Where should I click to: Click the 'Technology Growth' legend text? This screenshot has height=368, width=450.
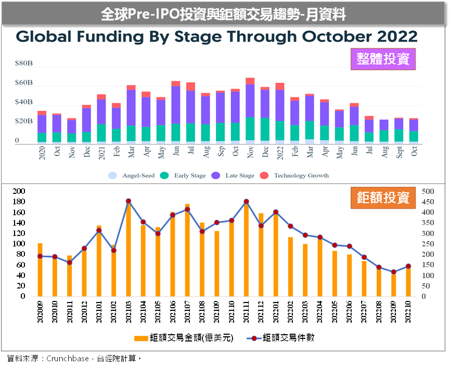(x=301, y=176)
